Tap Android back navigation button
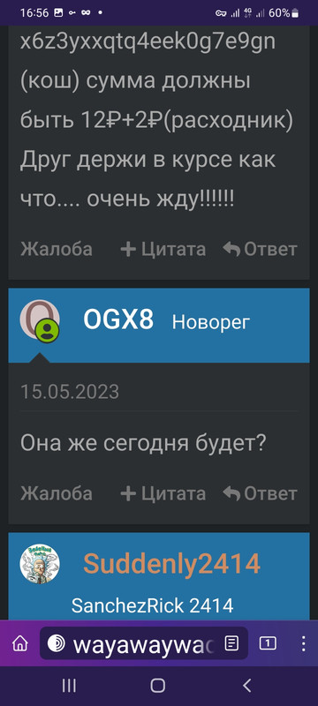This screenshot has height=706, width=318. [x=246, y=686]
